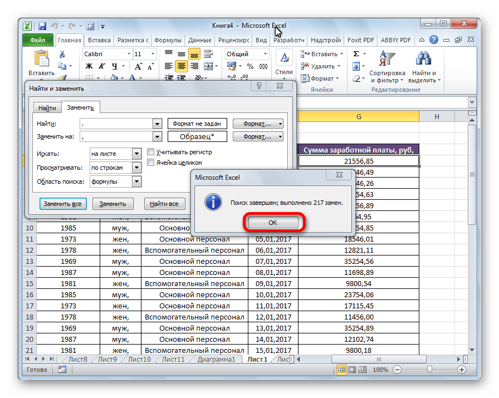Viewport: 499px width, 398px height.
Task: Open number format Общий dropdown
Action: pos(265,54)
